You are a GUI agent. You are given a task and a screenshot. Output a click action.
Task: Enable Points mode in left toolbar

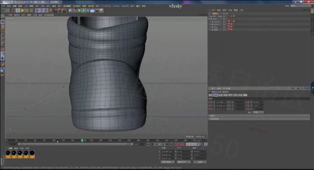[x=3, y=36]
